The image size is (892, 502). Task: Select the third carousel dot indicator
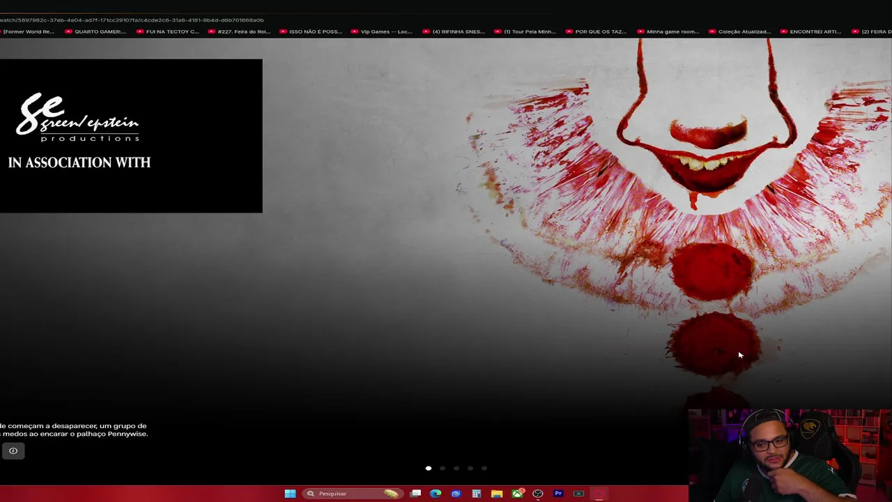click(x=456, y=469)
